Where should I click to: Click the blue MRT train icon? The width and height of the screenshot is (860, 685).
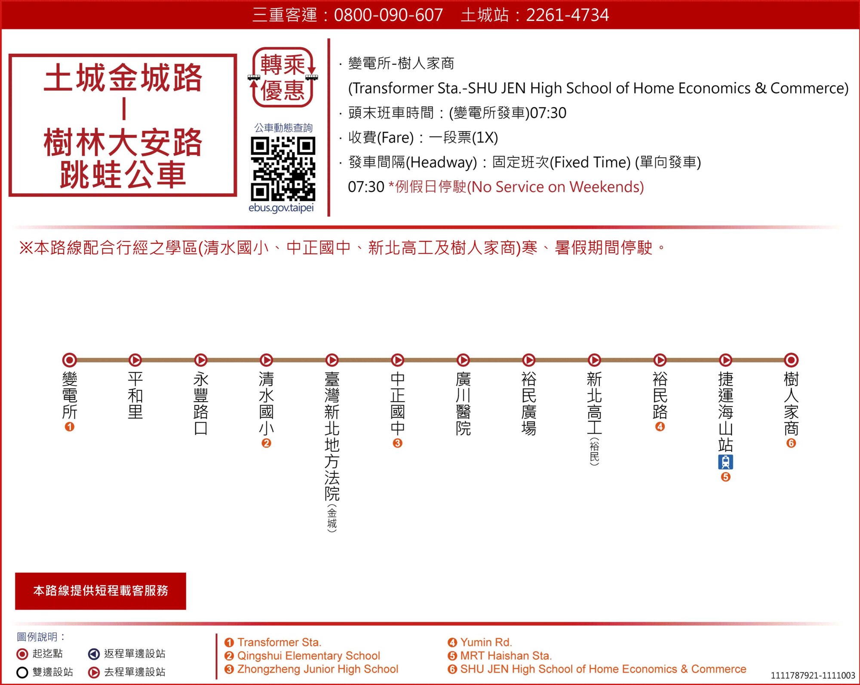[725, 462]
